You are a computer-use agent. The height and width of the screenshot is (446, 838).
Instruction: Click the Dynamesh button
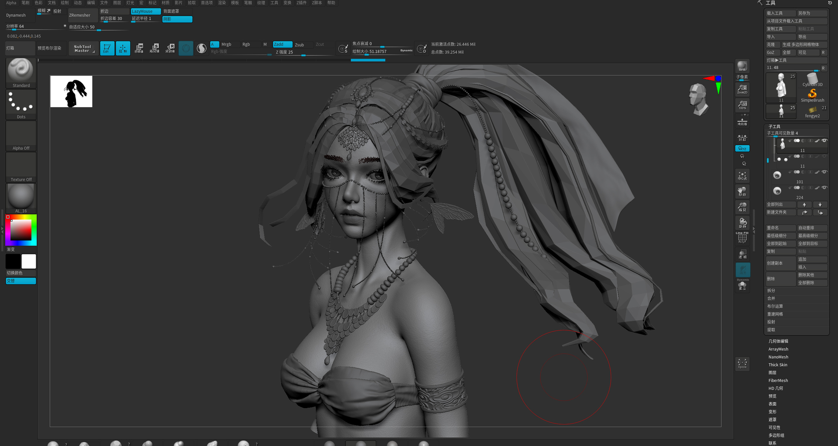coord(20,15)
